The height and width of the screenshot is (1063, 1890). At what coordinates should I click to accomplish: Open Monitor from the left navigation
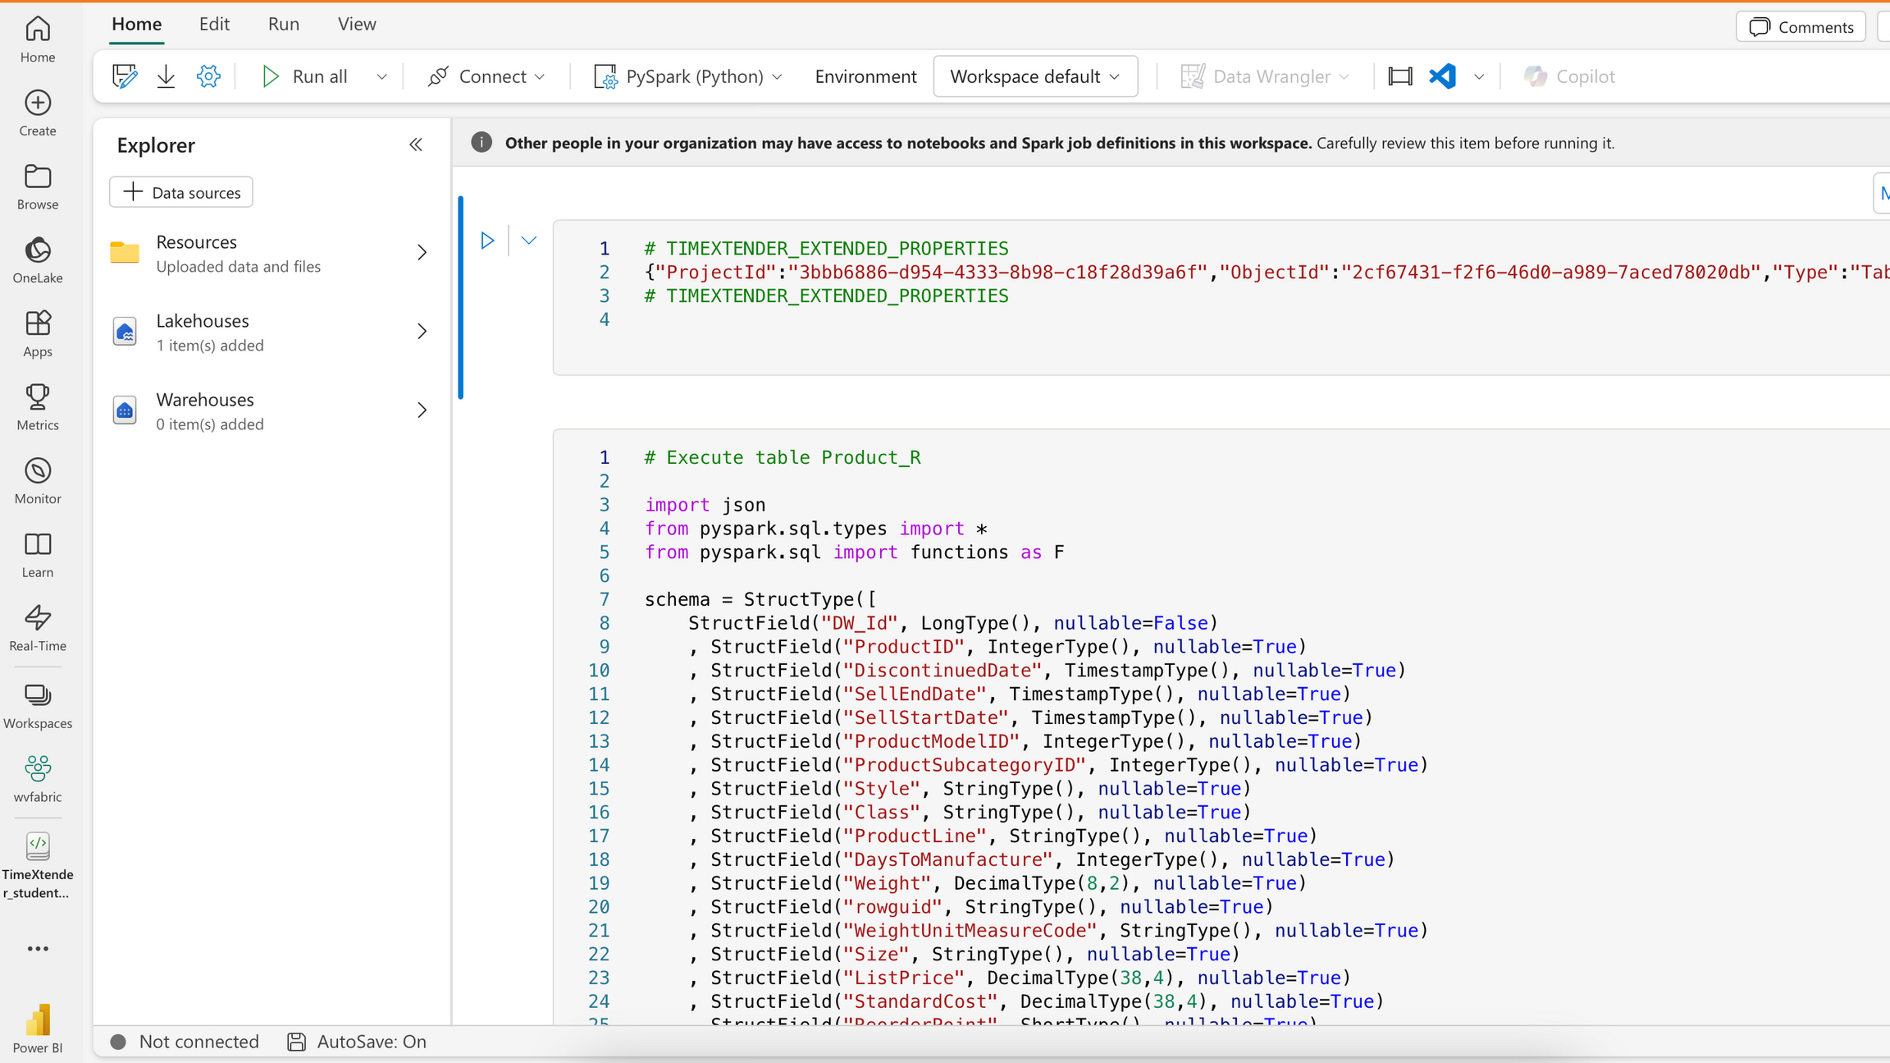coord(38,481)
